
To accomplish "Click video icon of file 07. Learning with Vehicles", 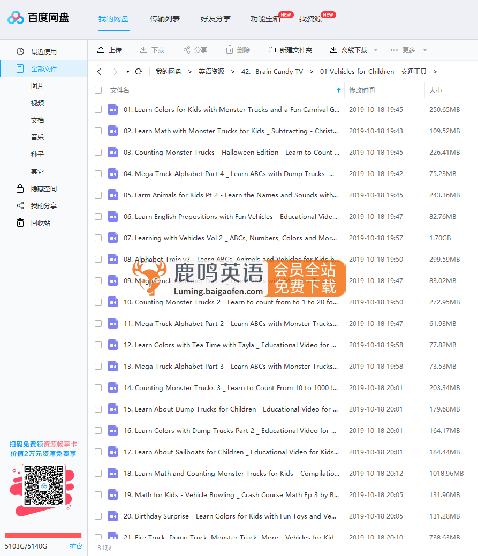I will (113, 238).
